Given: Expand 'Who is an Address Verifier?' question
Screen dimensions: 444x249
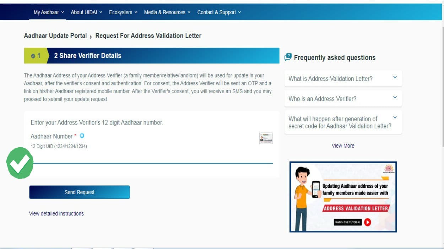Looking at the screenshot, I should click(x=343, y=99).
